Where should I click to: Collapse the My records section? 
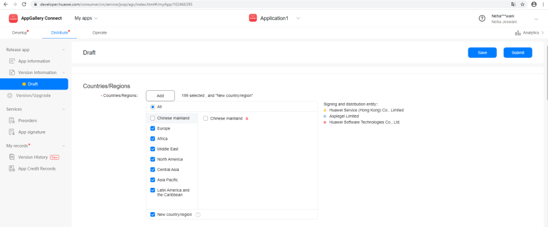click(64, 146)
